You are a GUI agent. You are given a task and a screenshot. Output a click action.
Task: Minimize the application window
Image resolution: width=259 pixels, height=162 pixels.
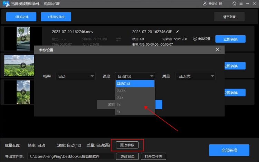(x=248, y=3)
